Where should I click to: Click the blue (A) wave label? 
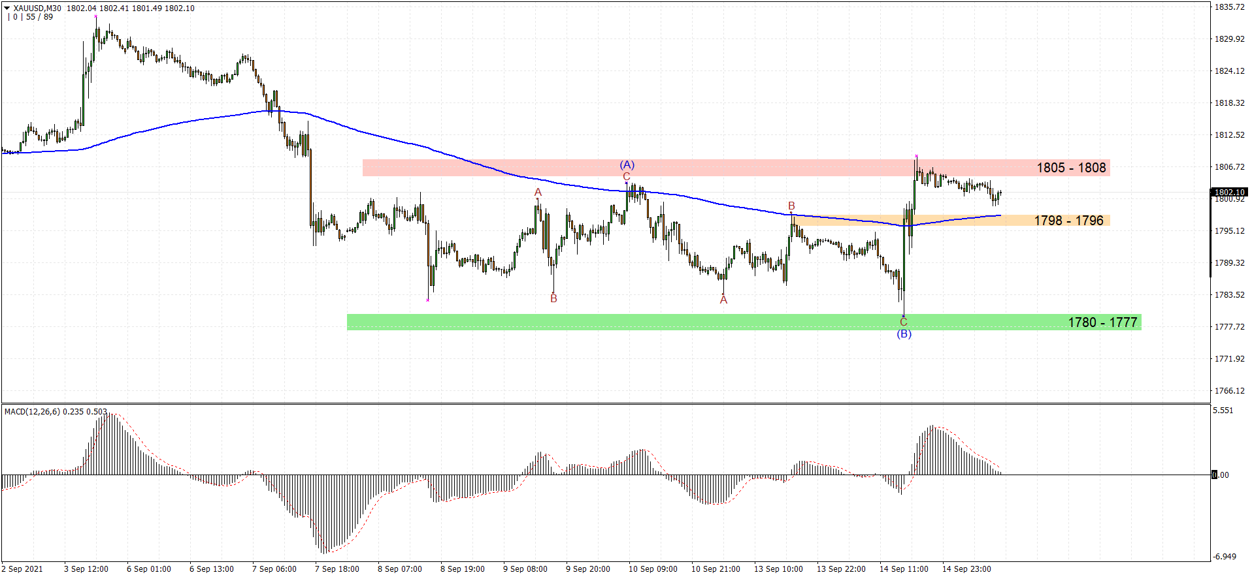click(627, 164)
